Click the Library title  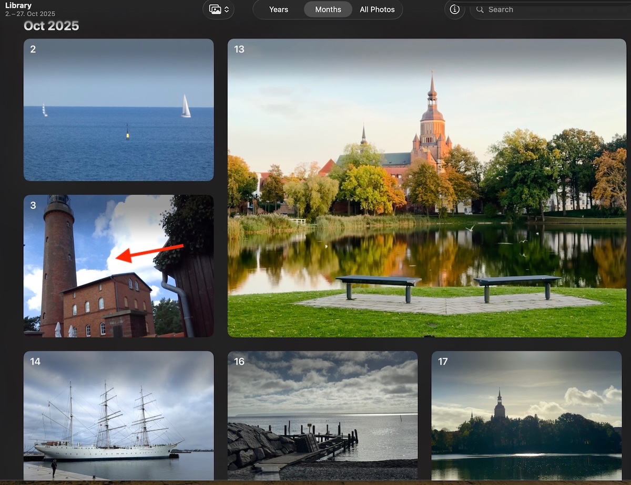[18, 5]
